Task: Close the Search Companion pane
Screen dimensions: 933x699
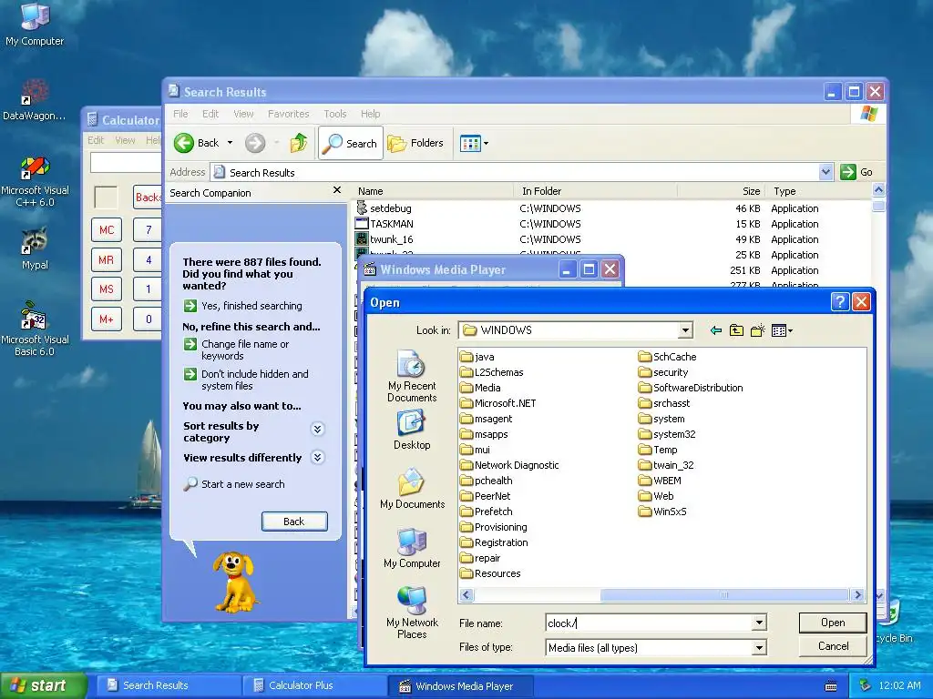Action: click(337, 190)
